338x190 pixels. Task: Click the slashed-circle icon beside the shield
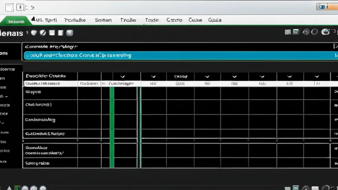(43, 33)
